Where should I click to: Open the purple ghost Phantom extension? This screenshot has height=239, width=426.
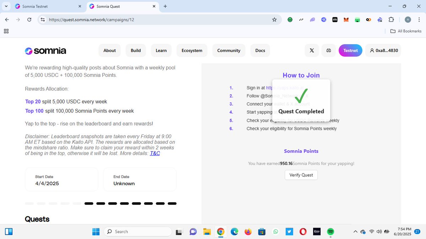coord(312,20)
